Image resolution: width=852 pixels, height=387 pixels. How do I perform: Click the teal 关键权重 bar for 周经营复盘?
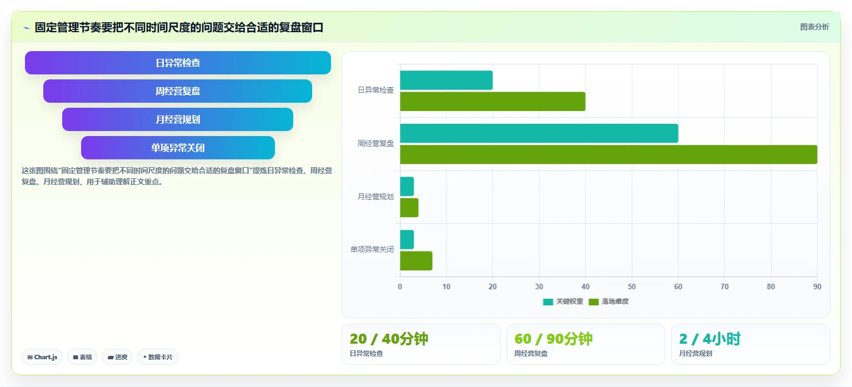pos(539,133)
